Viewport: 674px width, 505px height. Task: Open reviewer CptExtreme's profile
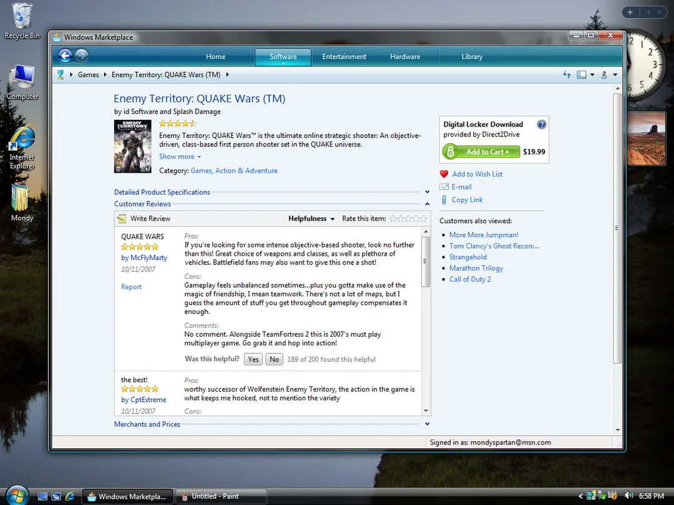149,400
